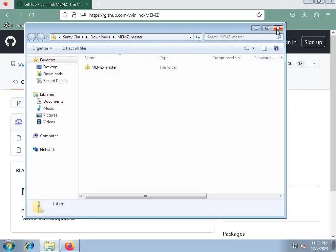Sort by Password column header
Screen dimensions: 336x252
point(265,58)
